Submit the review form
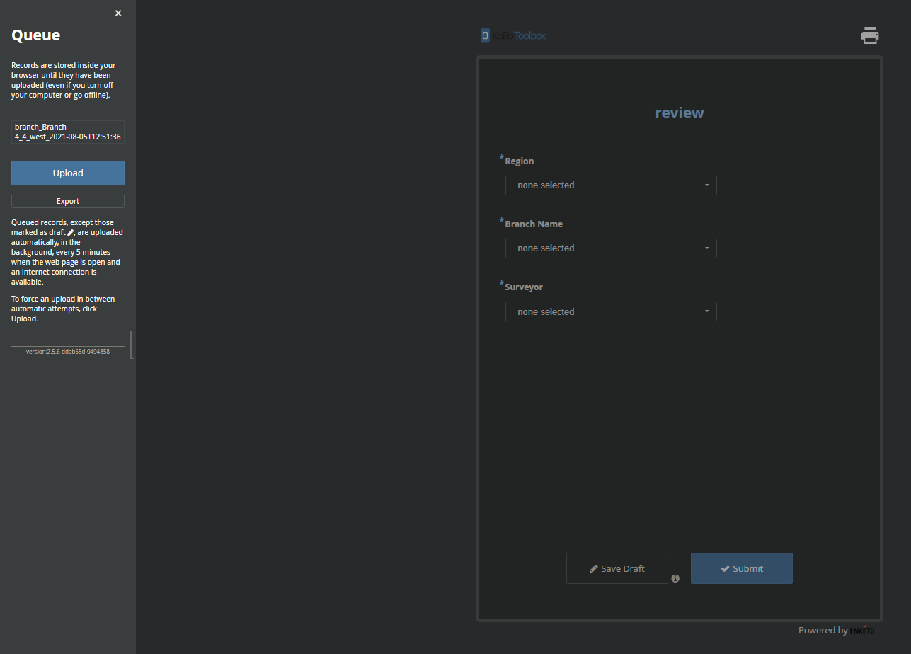The width and height of the screenshot is (911, 654). click(x=741, y=568)
